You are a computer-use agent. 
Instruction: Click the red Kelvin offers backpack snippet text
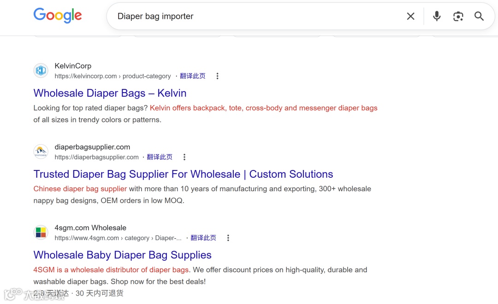[264, 108]
